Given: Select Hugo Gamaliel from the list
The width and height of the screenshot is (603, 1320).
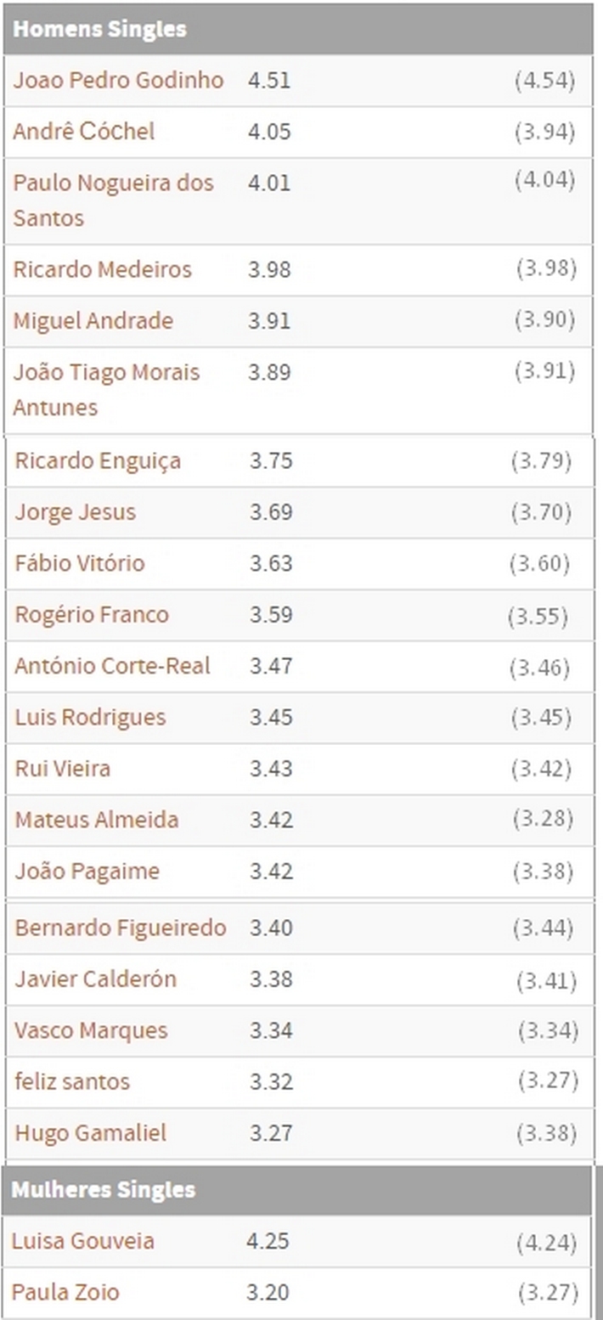Looking at the screenshot, I should click(90, 1132).
